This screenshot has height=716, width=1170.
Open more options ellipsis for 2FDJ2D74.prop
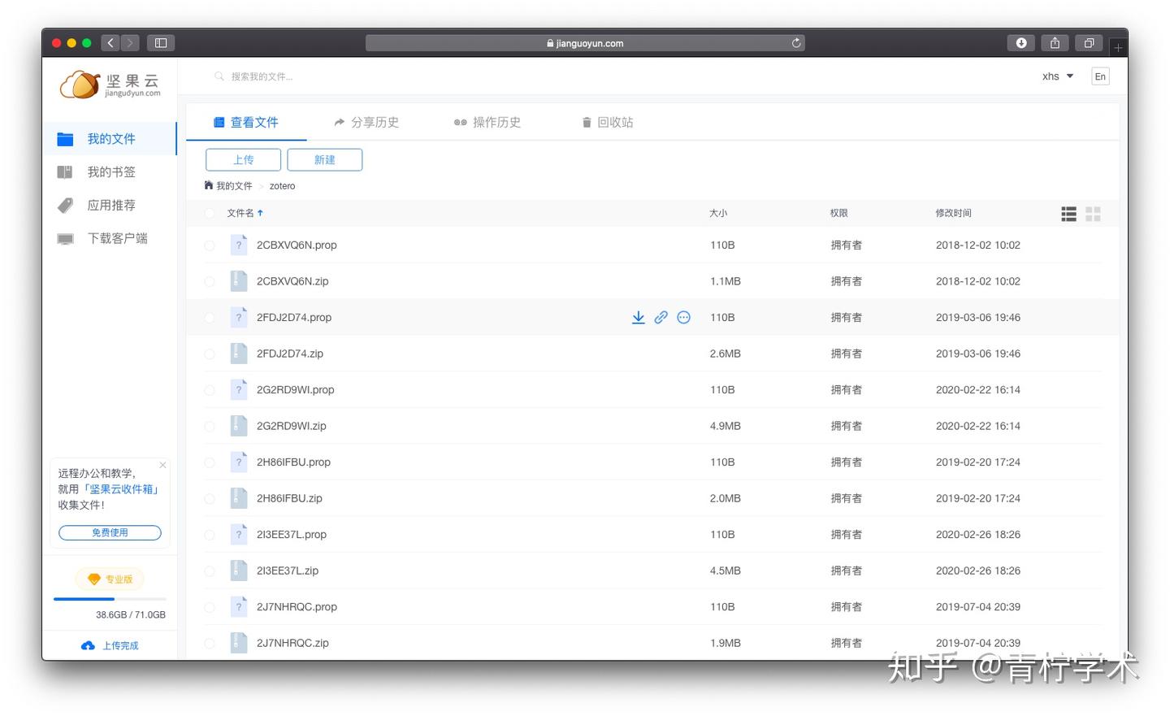[x=683, y=317]
